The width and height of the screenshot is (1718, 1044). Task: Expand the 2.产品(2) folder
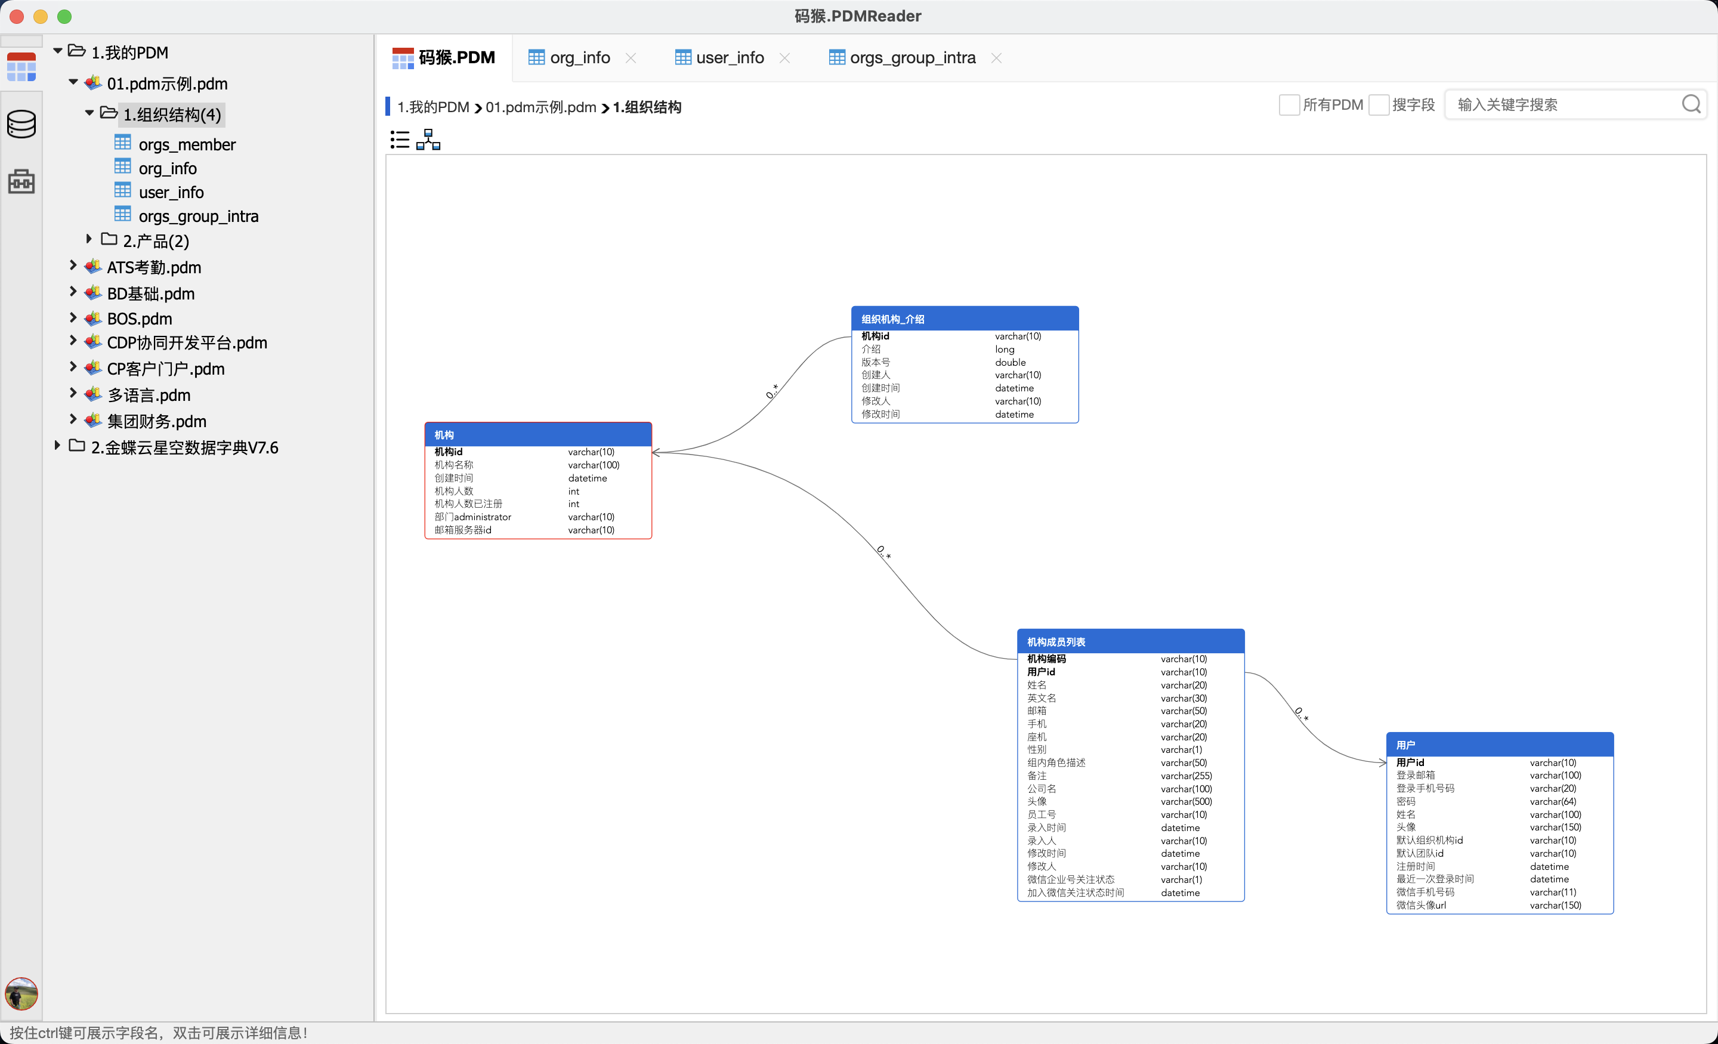point(88,239)
